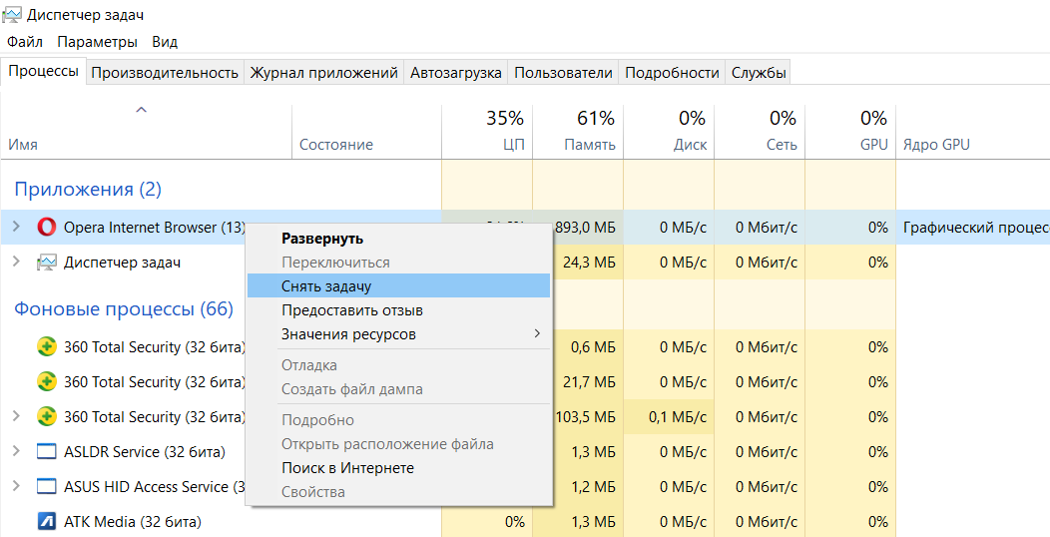This screenshot has height=537, width=1050.
Task: Open the Автозагрузка tab
Action: (456, 73)
